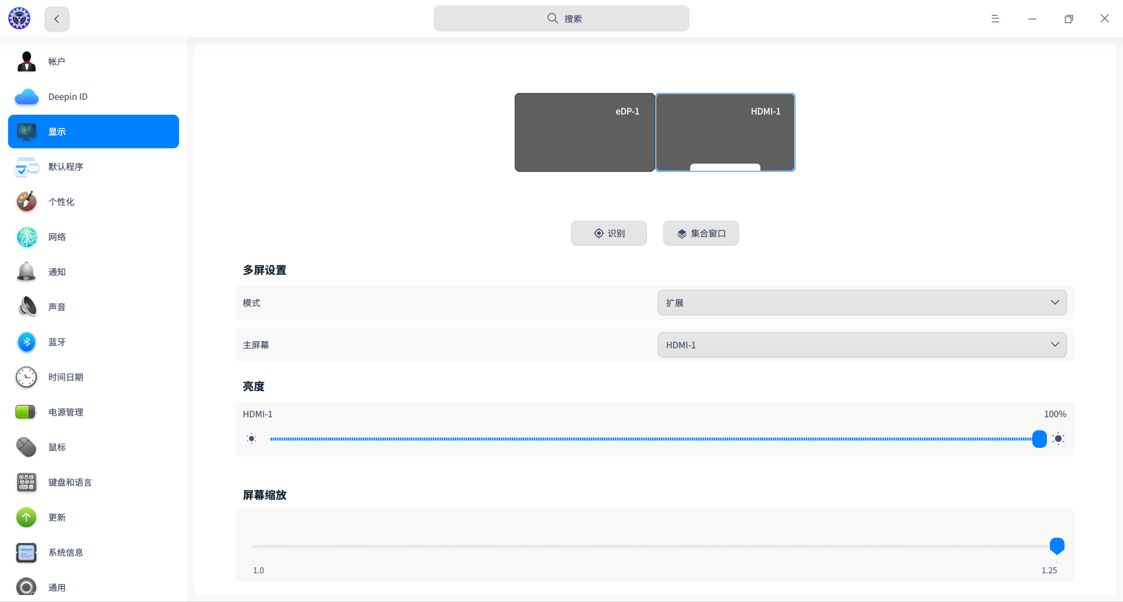Open 通用 general gear icon

26,587
